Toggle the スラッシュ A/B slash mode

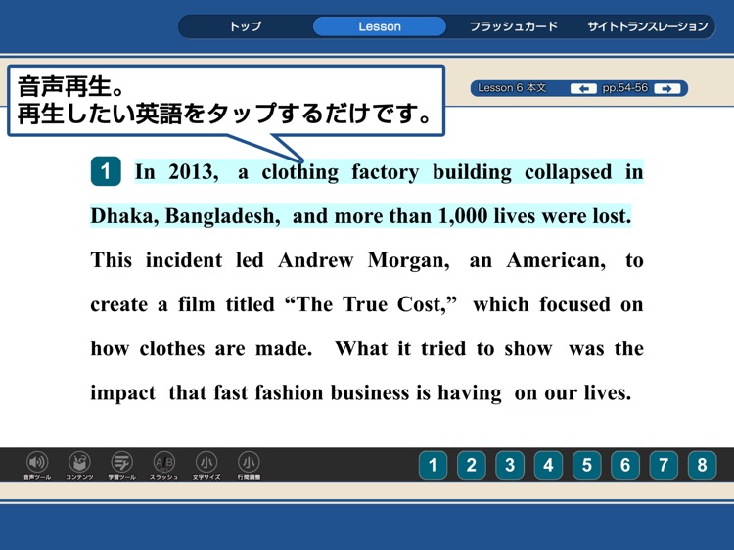tap(163, 465)
